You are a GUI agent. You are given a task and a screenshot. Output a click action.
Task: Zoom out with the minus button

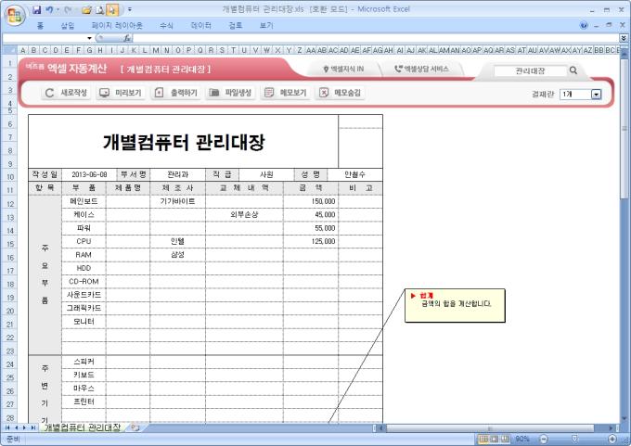coord(543,439)
